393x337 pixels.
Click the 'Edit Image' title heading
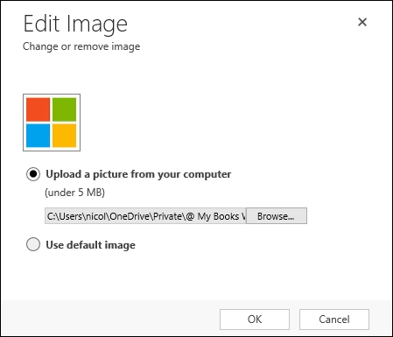pos(75,25)
